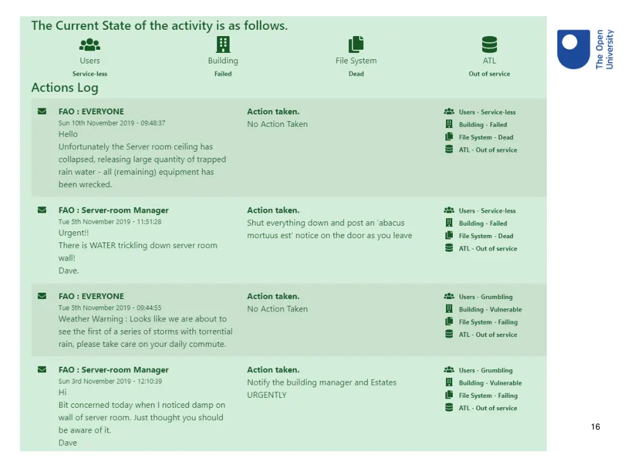Click the ATL database icon at top
637x460 pixels.
coord(489,45)
